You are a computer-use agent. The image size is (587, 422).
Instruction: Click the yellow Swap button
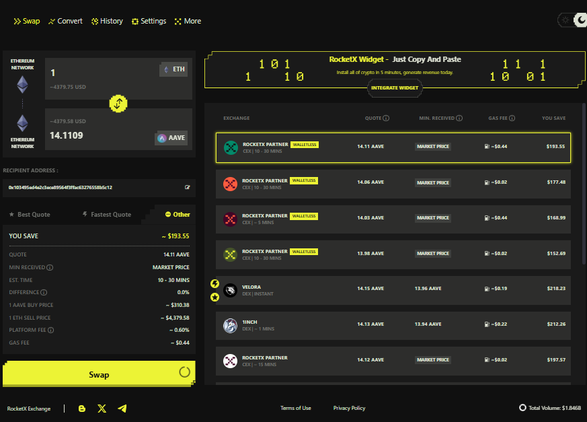(99, 374)
